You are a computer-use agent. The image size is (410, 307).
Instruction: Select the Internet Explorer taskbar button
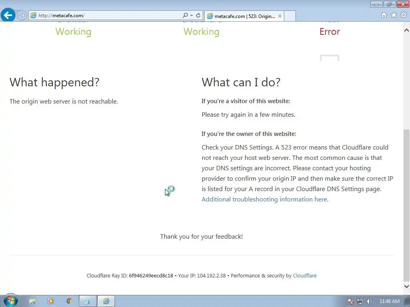(x=106, y=301)
